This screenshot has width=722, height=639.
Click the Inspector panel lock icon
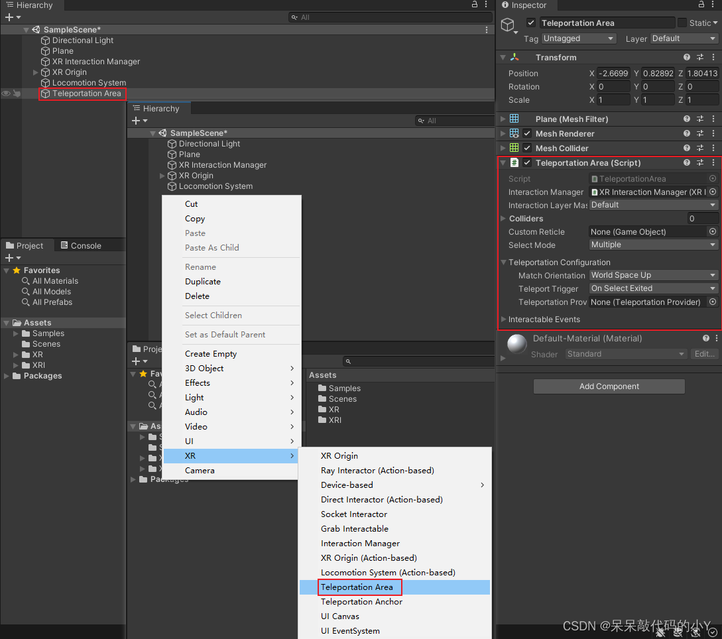click(x=700, y=5)
